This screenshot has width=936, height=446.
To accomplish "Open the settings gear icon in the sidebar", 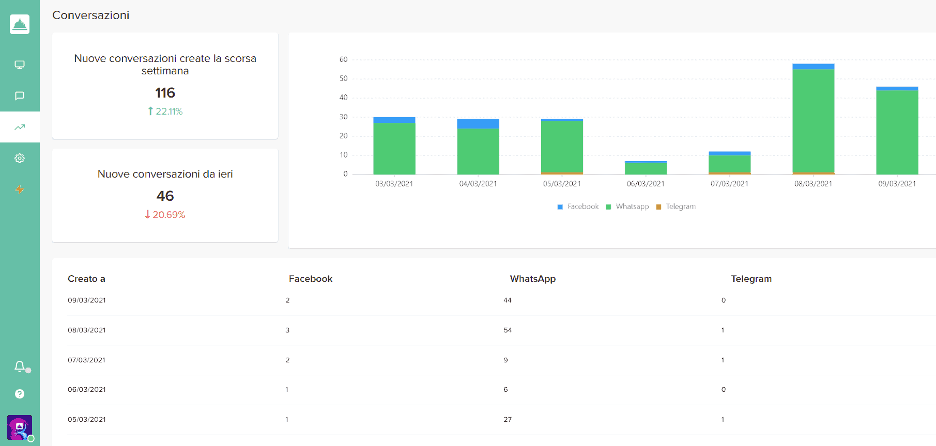I will coord(20,158).
